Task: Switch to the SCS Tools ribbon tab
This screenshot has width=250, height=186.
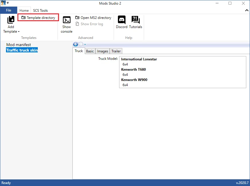Action: click(x=40, y=11)
